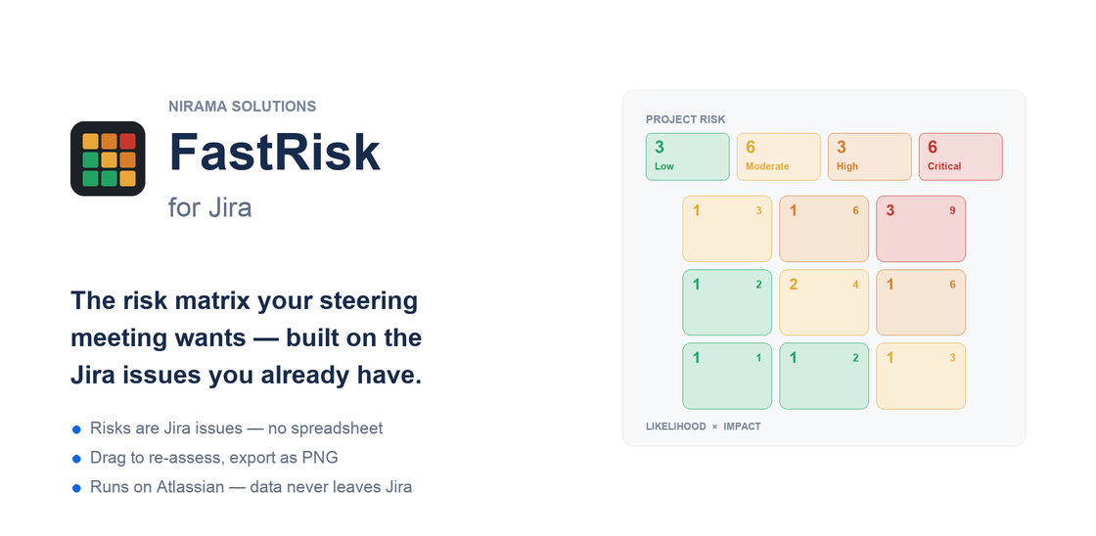Click the bottom-right yellow cell scored 3
The image size is (1096, 536).
(921, 376)
